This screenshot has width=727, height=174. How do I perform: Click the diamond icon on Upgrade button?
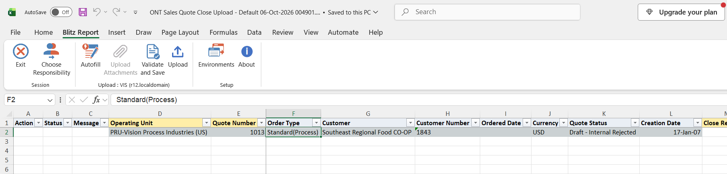649,12
